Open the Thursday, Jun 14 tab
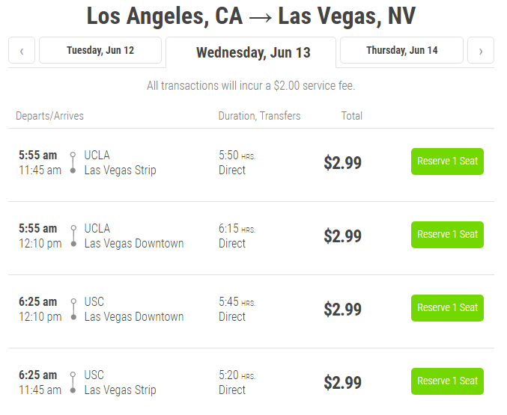Image resolution: width=507 pixels, height=415 pixels. click(402, 51)
